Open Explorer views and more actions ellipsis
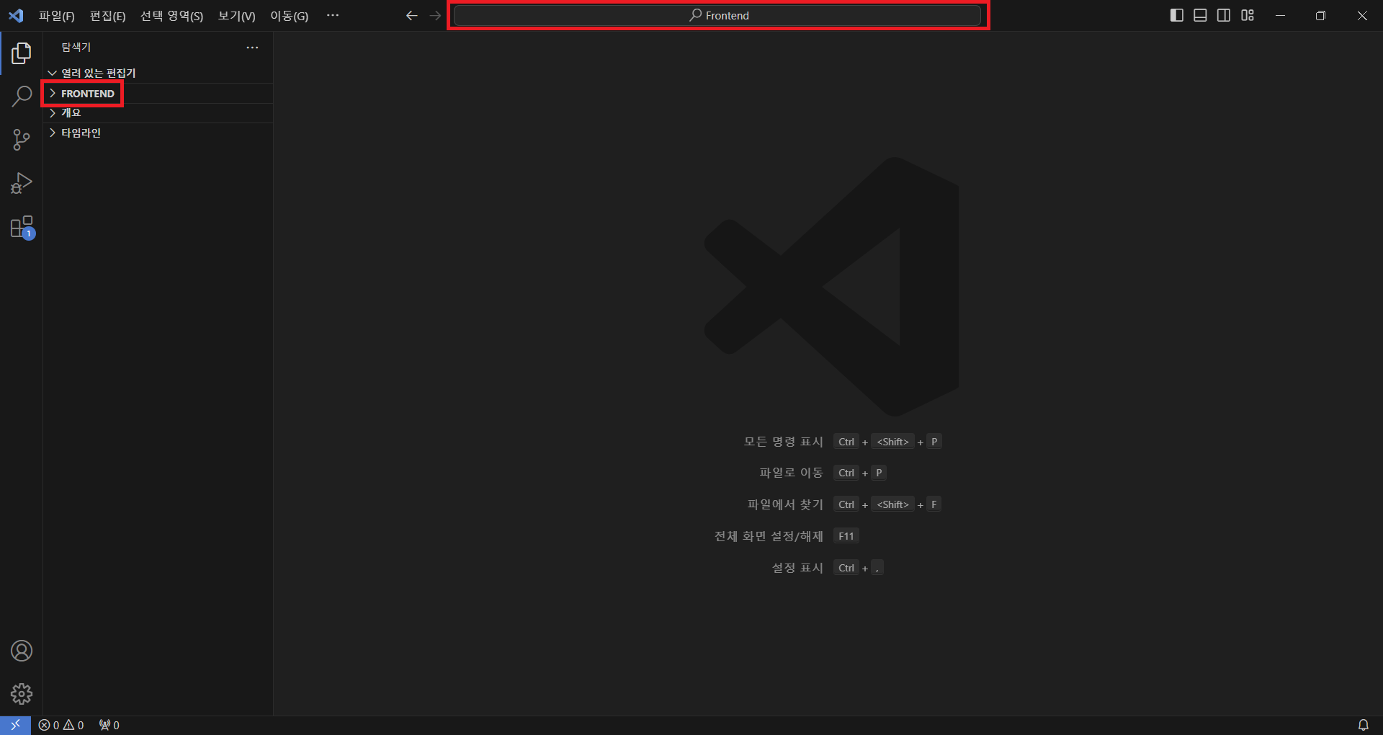This screenshot has height=735, width=1383. [252, 48]
